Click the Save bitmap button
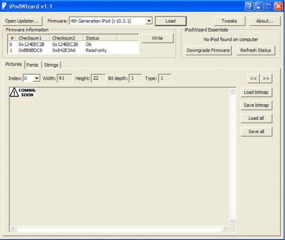The image size is (285, 240). (256, 105)
